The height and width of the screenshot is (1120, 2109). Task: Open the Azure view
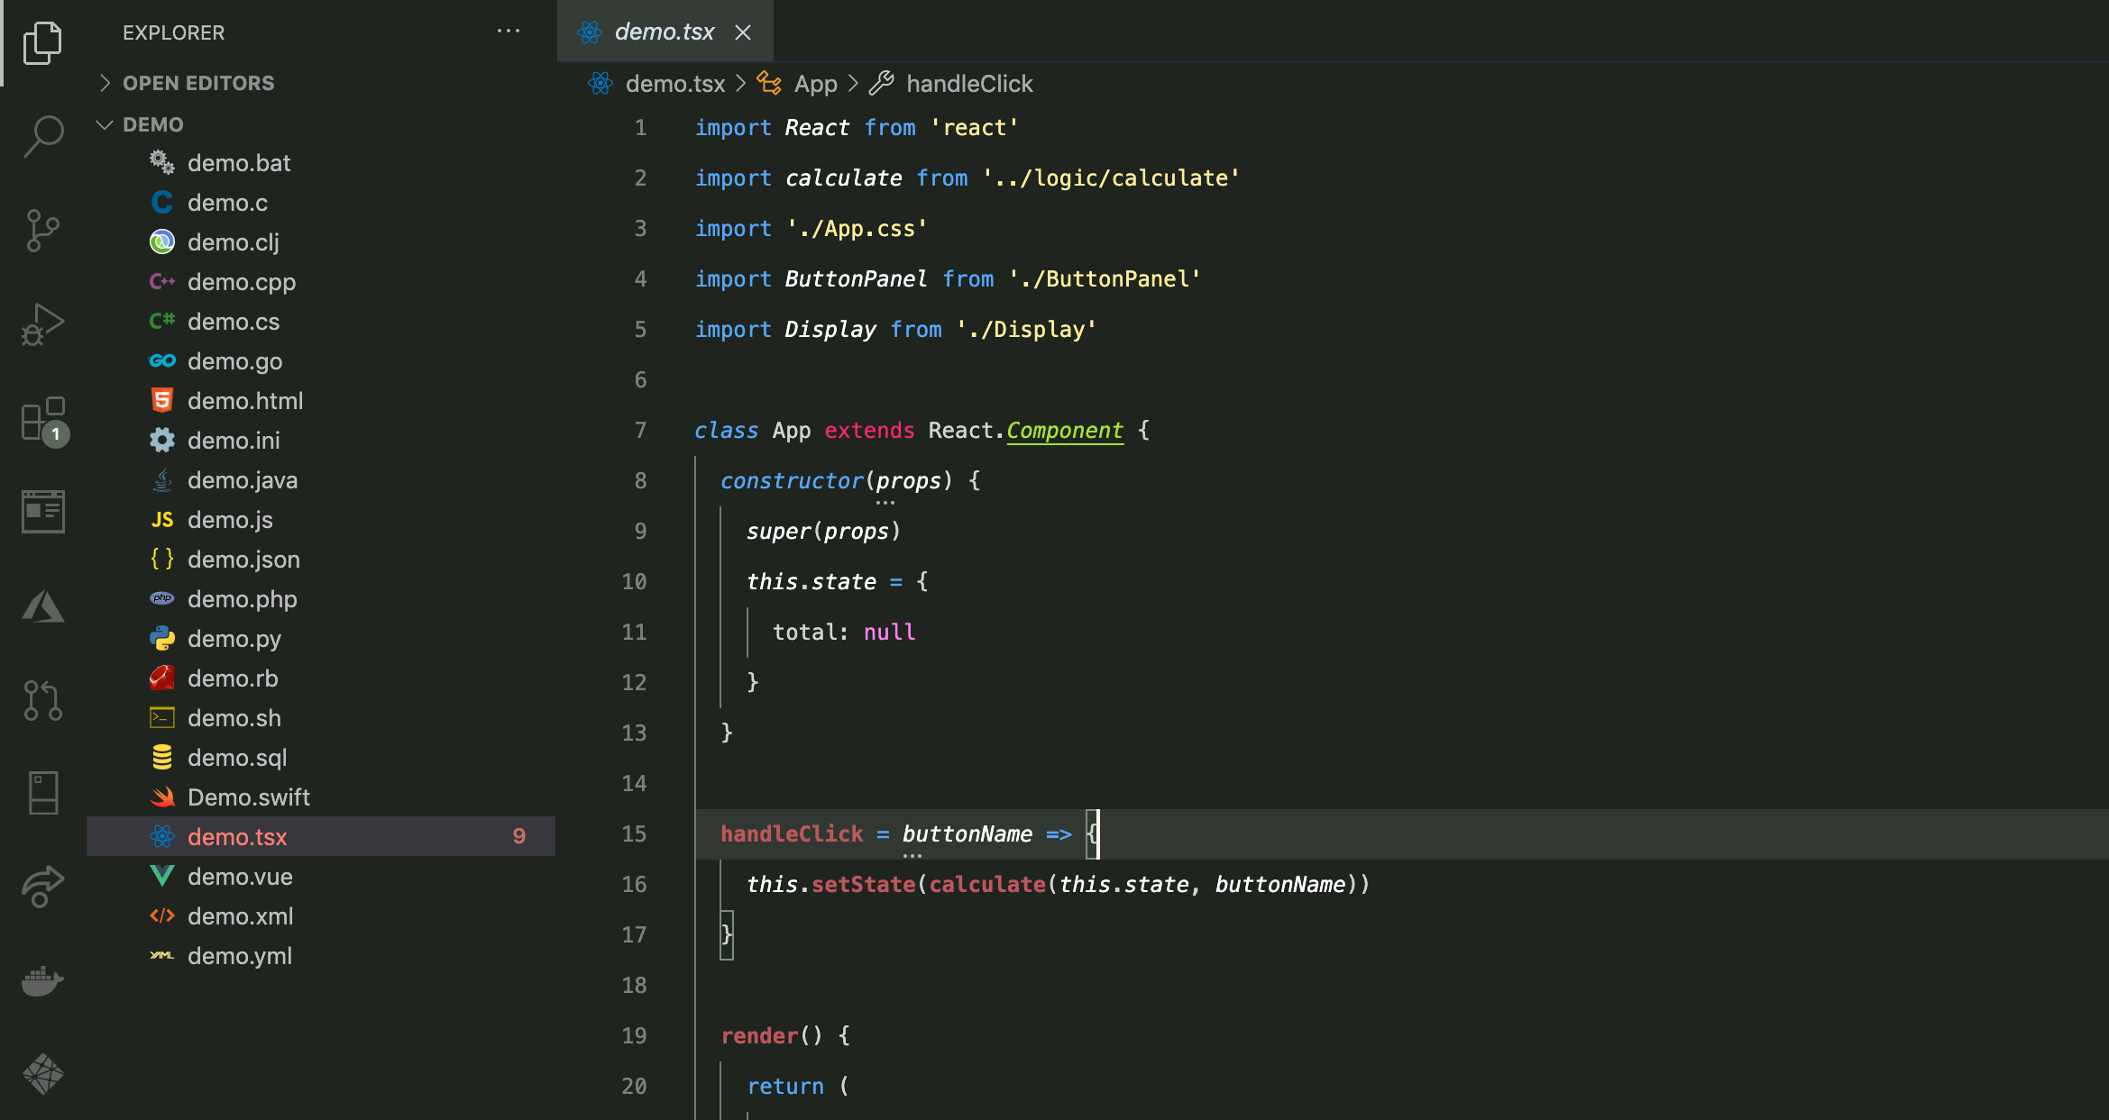coord(42,606)
